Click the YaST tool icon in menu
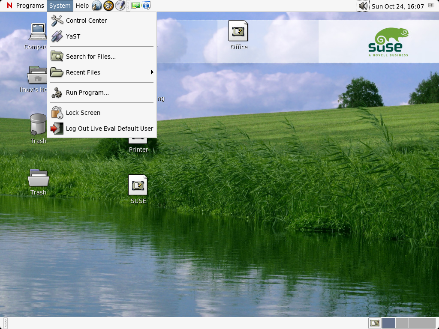The image size is (439, 329). (57, 36)
